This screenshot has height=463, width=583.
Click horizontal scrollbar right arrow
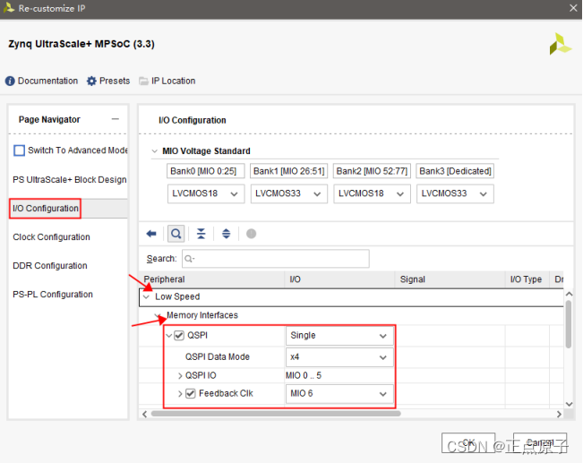point(559,414)
